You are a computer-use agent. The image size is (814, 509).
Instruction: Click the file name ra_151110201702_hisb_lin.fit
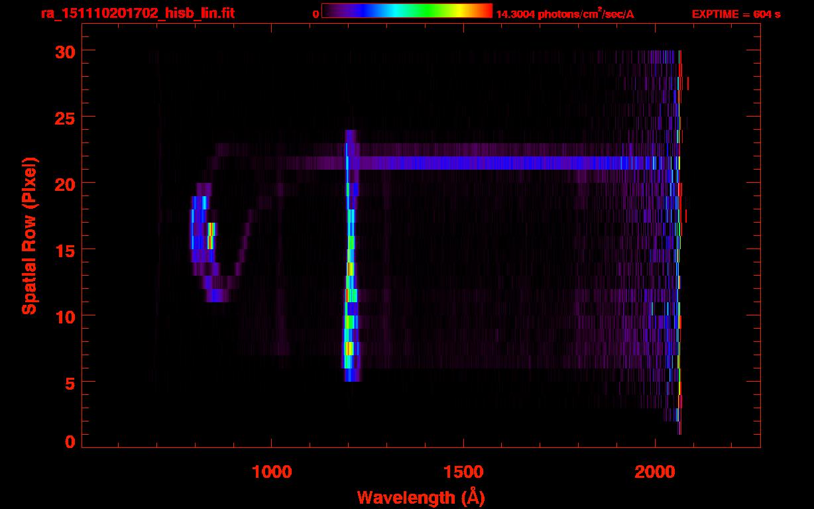(137, 13)
